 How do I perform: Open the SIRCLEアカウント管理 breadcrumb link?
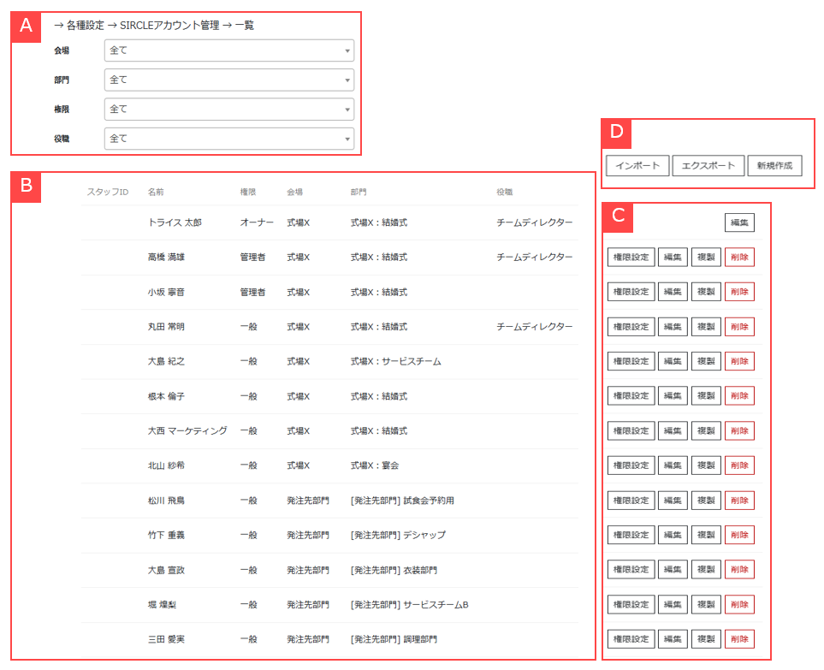(173, 27)
